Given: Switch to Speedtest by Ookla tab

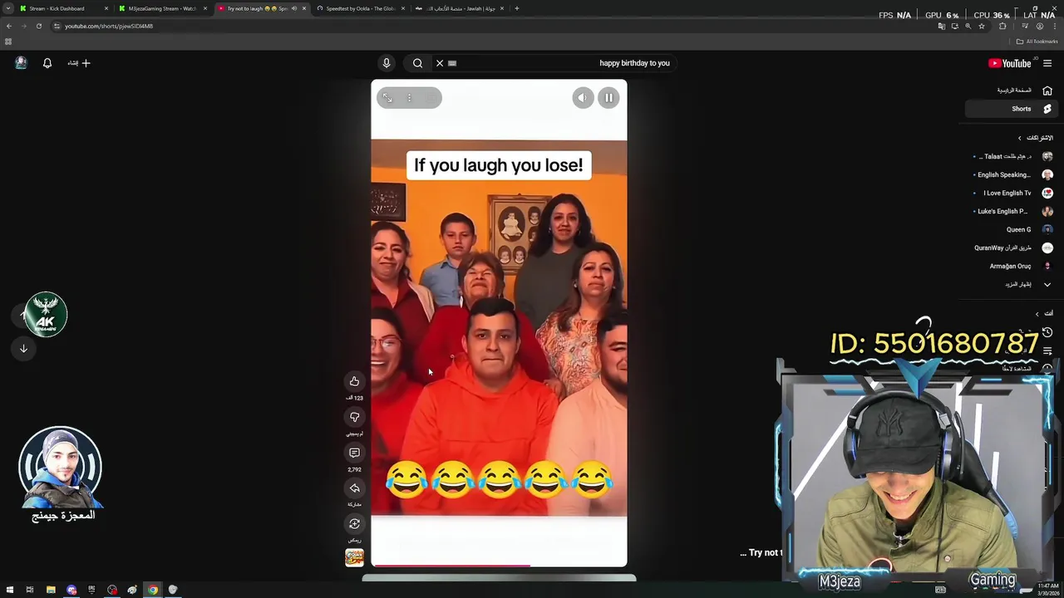Looking at the screenshot, I should [x=360, y=8].
